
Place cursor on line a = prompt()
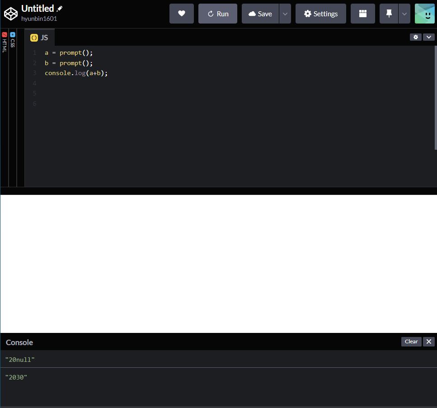pyautogui.click(x=69, y=53)
